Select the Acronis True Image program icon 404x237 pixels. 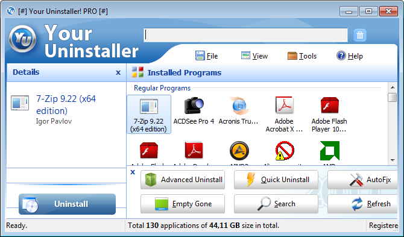(x=239, y=106)
